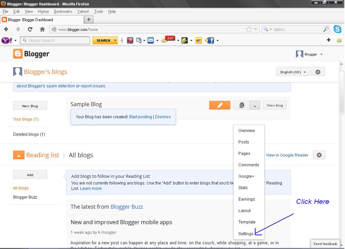Select Template from the blog dropdown menu
345x249 pixels.
[247, 222]
